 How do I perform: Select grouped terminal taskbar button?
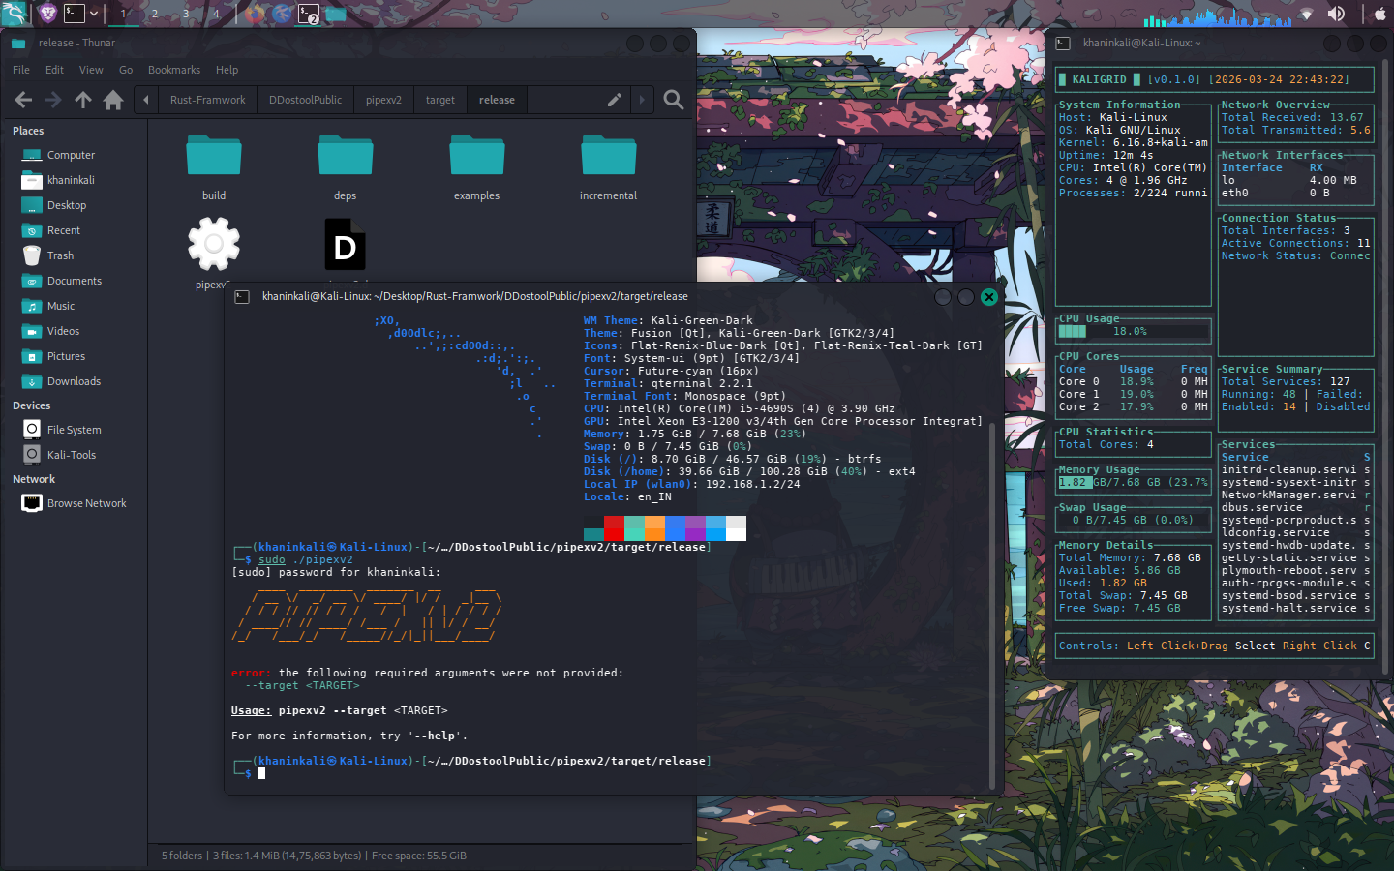coord(308,14)
